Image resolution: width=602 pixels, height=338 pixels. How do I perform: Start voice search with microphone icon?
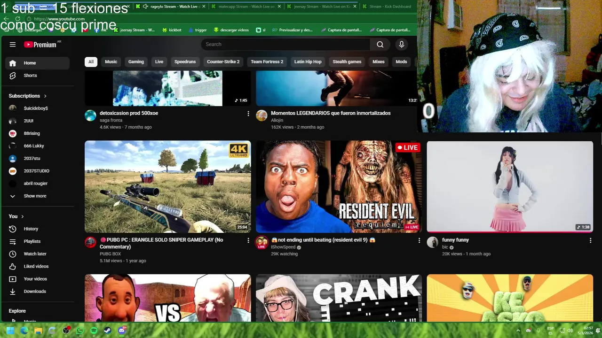click(401, 44)
